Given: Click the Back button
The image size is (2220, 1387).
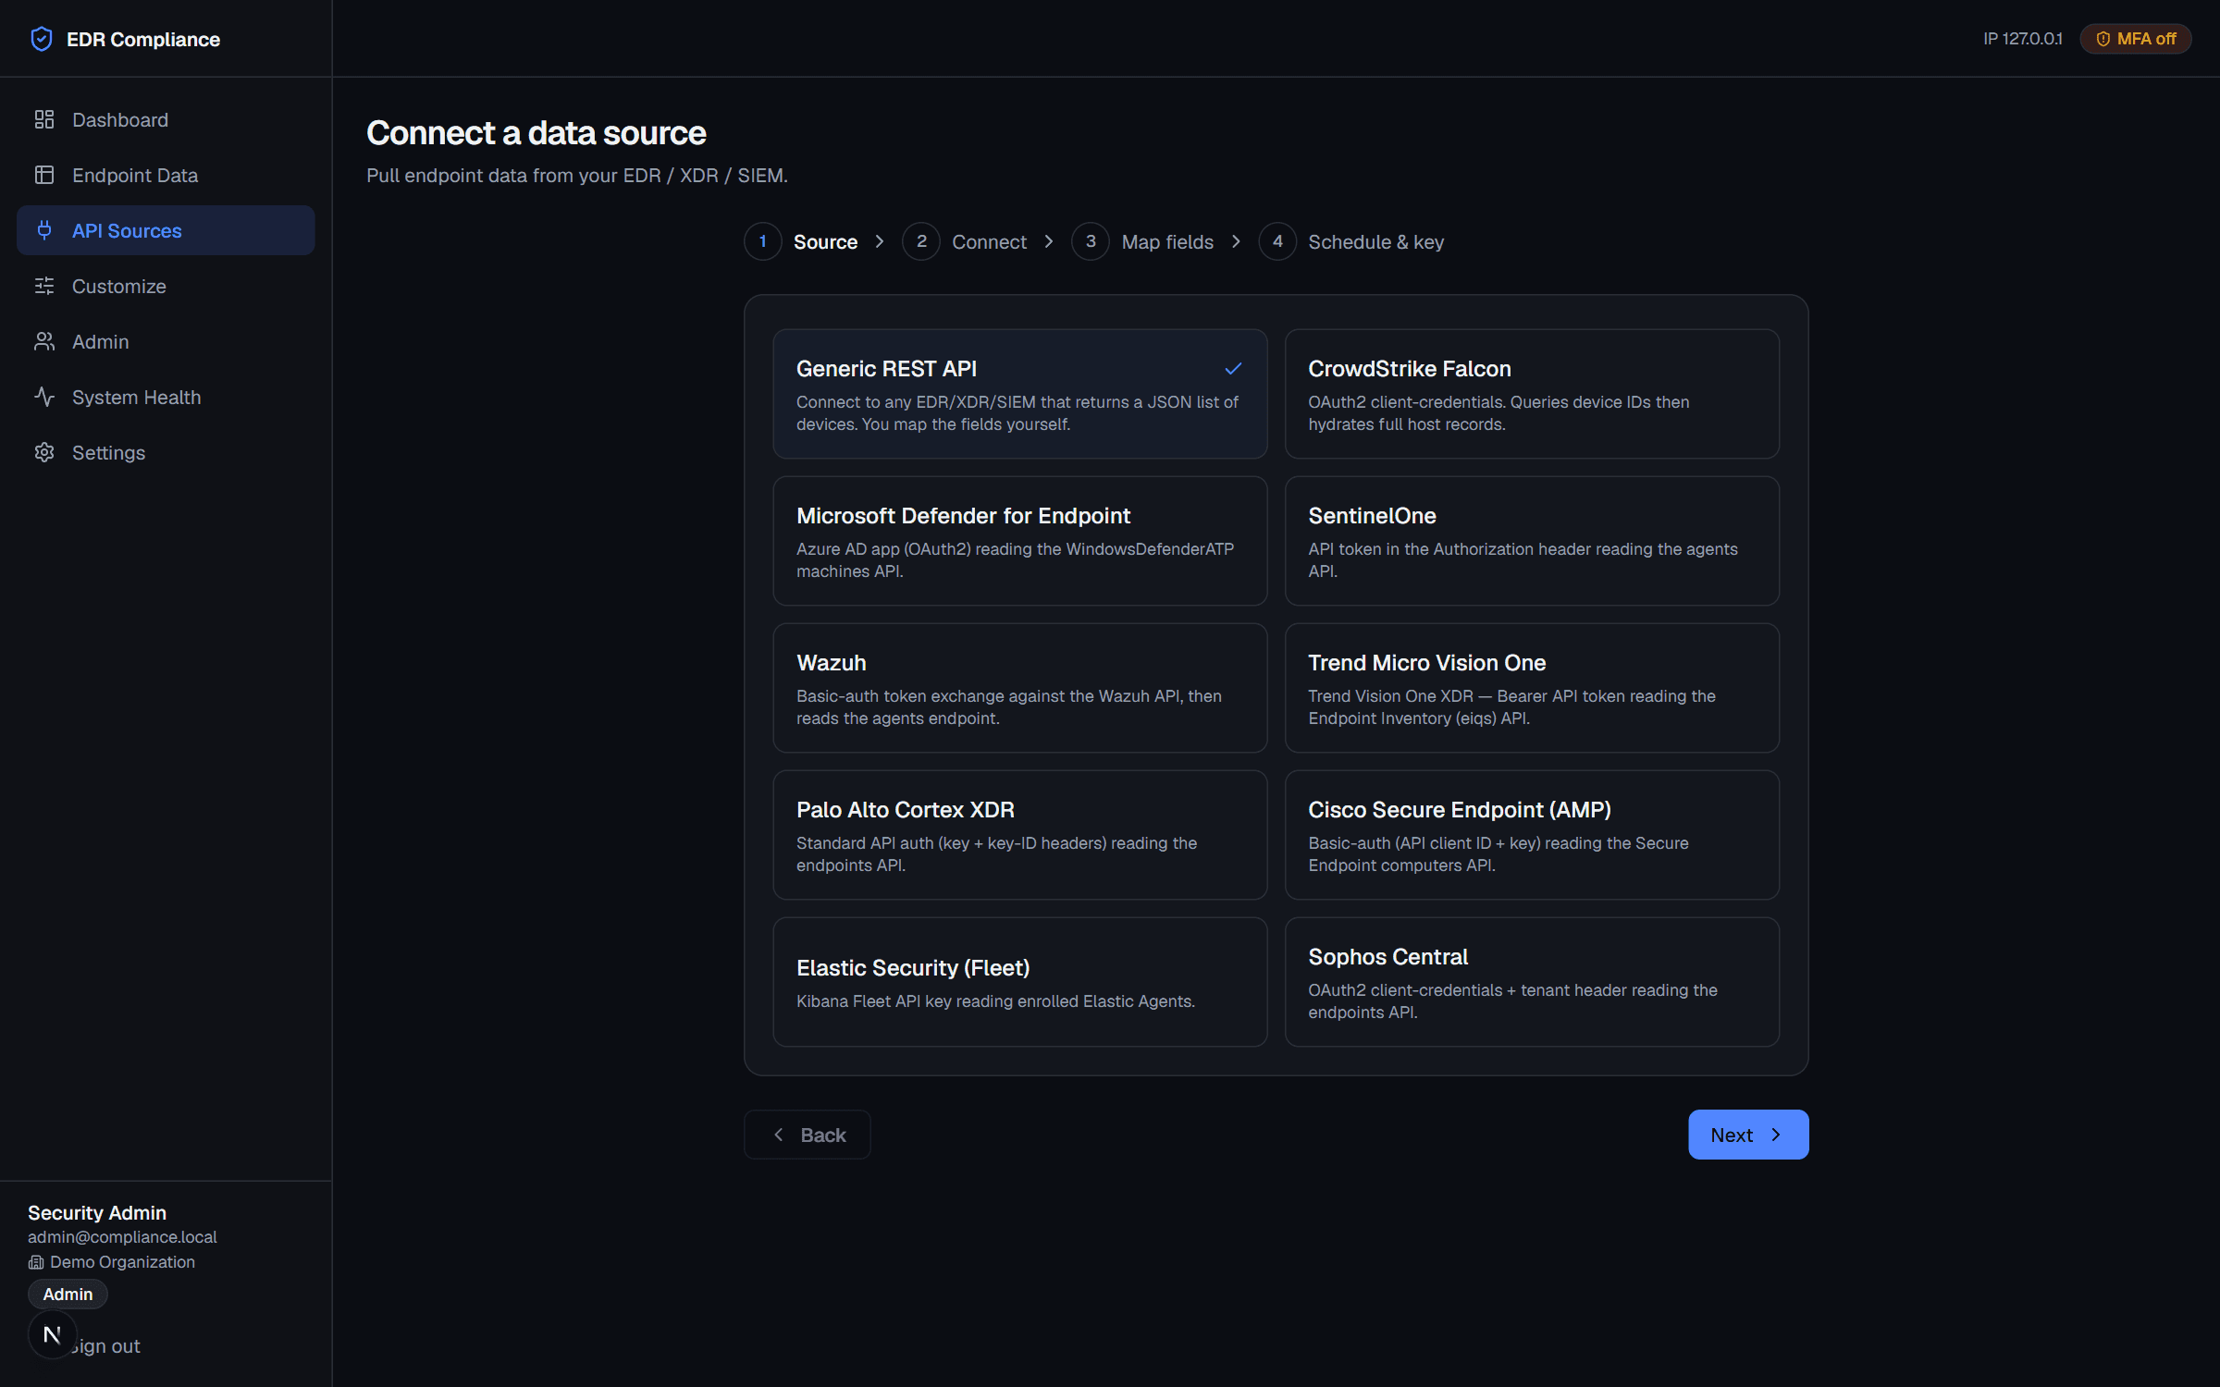Looking at the screenshot, I should pyautogui.click(x=808, y=1135).
